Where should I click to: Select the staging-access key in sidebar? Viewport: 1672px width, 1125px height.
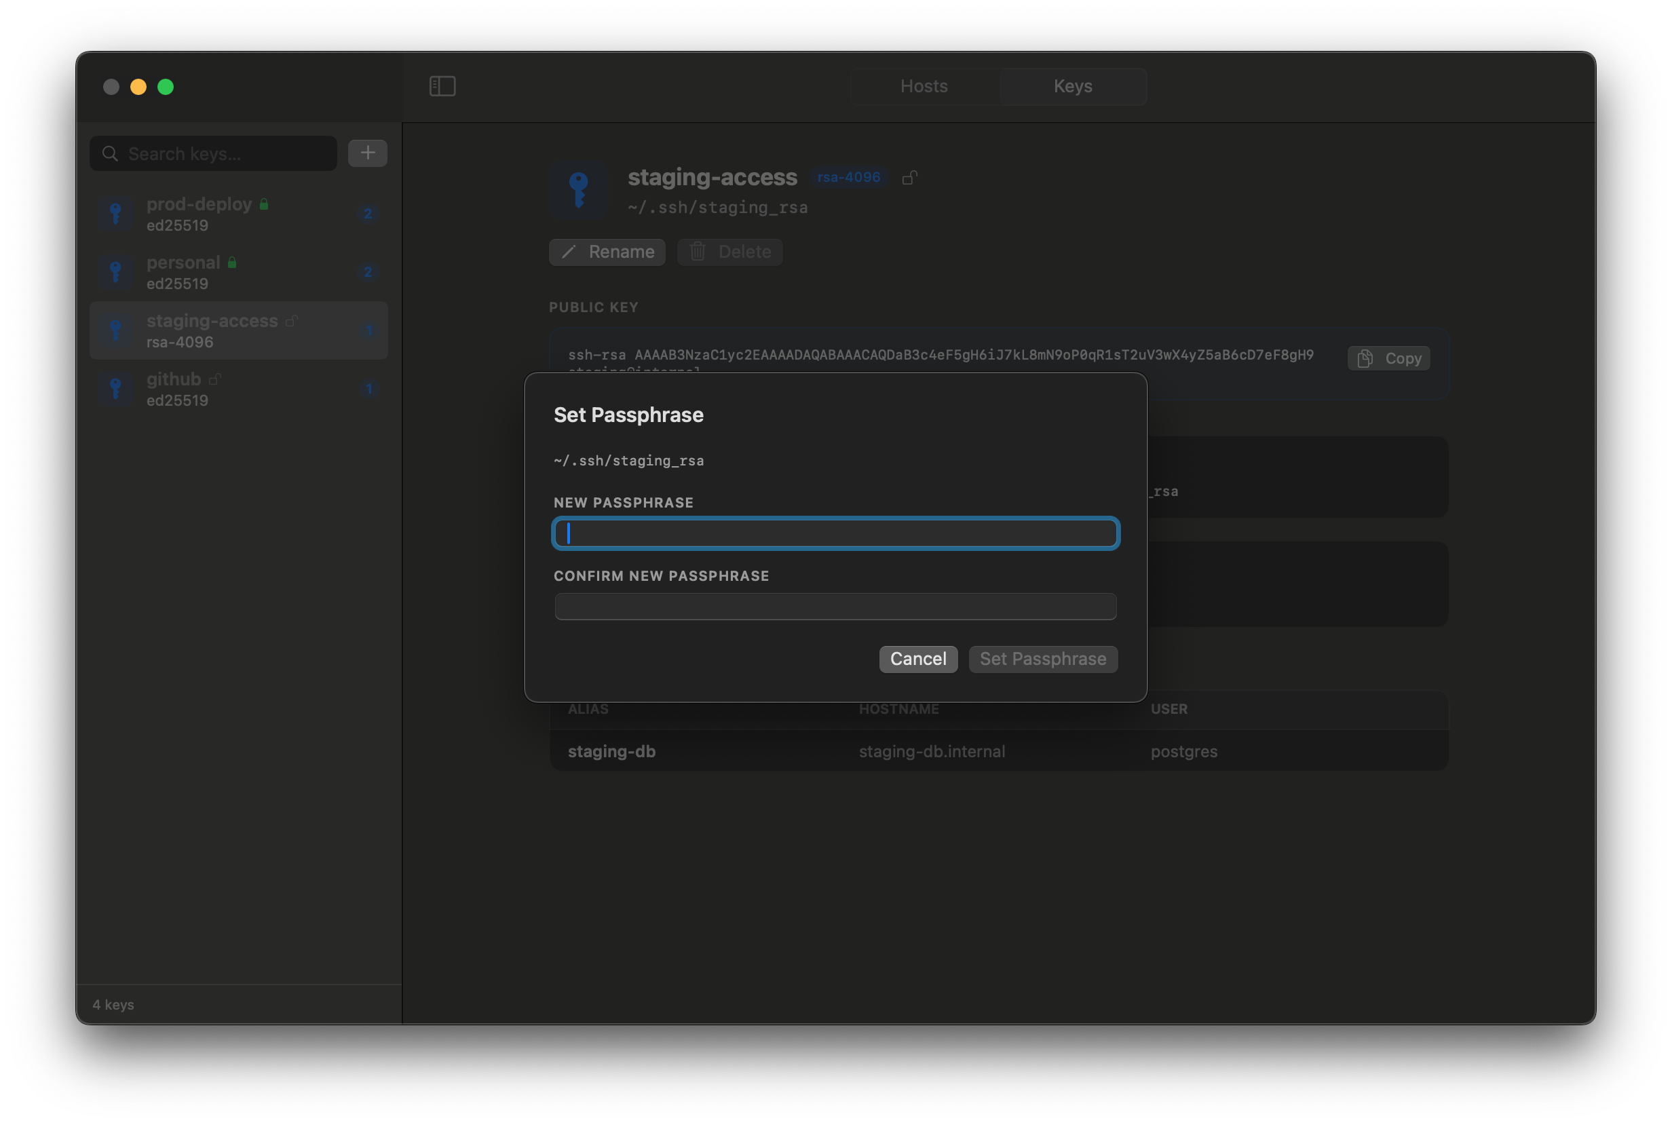[238, 330]
